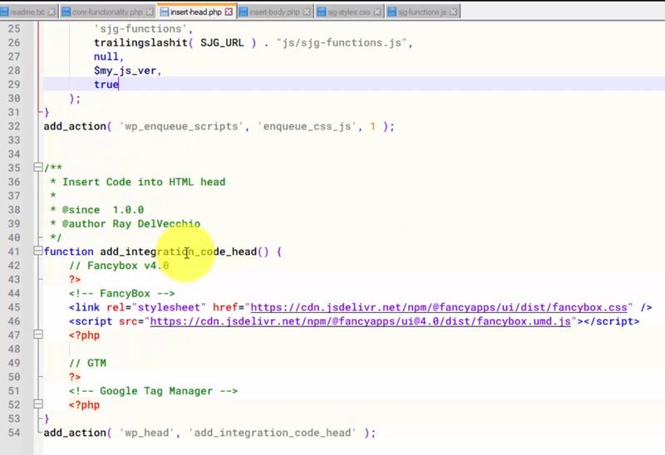665x455 pixels.
Task: Click the 'add_action' call on line 32
Action: pyautogui.click(x=75, y=126)
